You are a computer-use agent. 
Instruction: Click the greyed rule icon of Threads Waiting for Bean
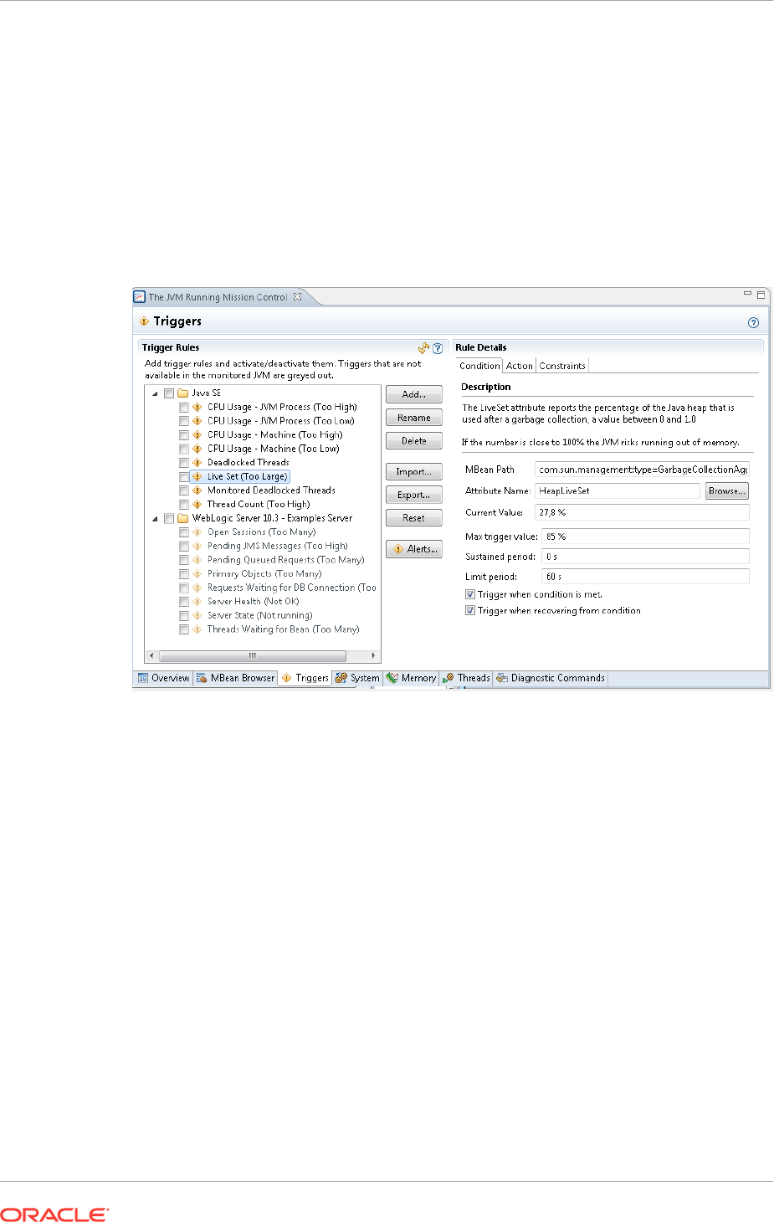(197, 629)
